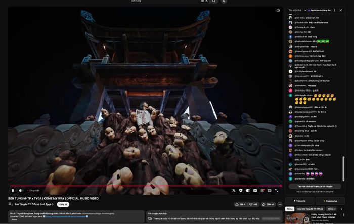Viewport: 354px width, 224px height.
Task: Click the search magnifier button at top
Action: 213,1
